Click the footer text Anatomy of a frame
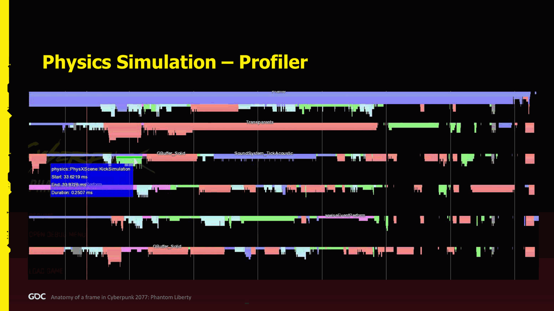This screenshot has width=554, height=311. pos(121,297)
